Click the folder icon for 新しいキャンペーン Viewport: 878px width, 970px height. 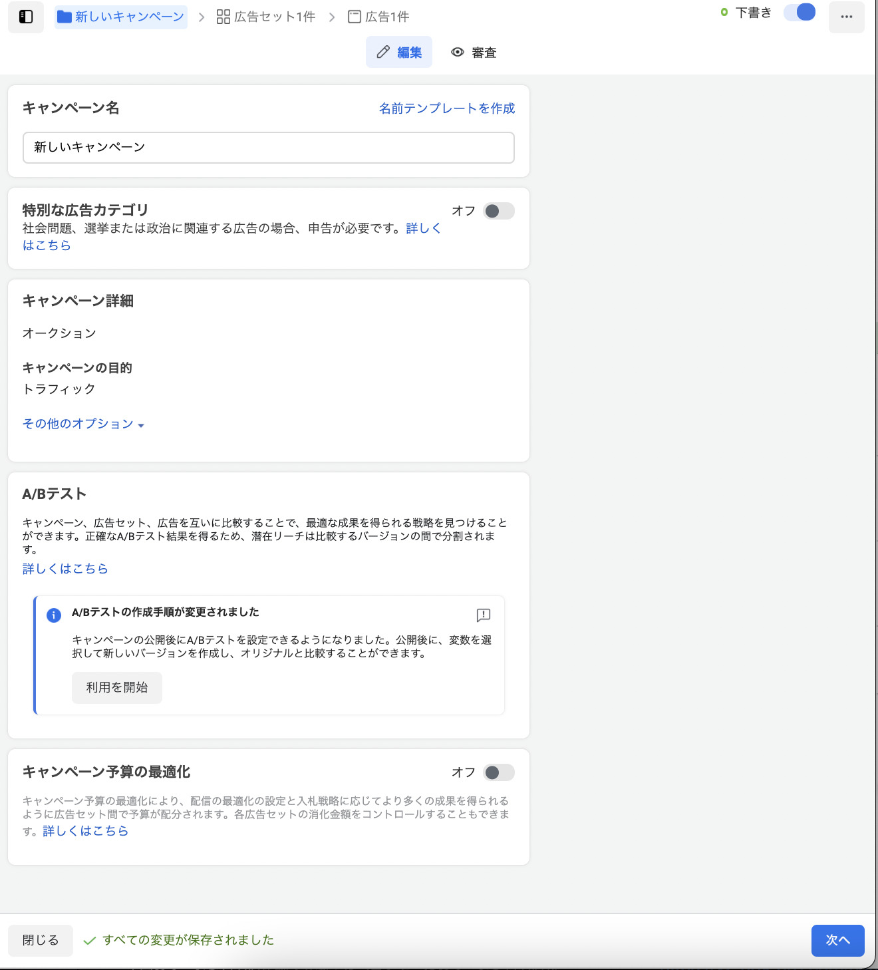[65, 17]
